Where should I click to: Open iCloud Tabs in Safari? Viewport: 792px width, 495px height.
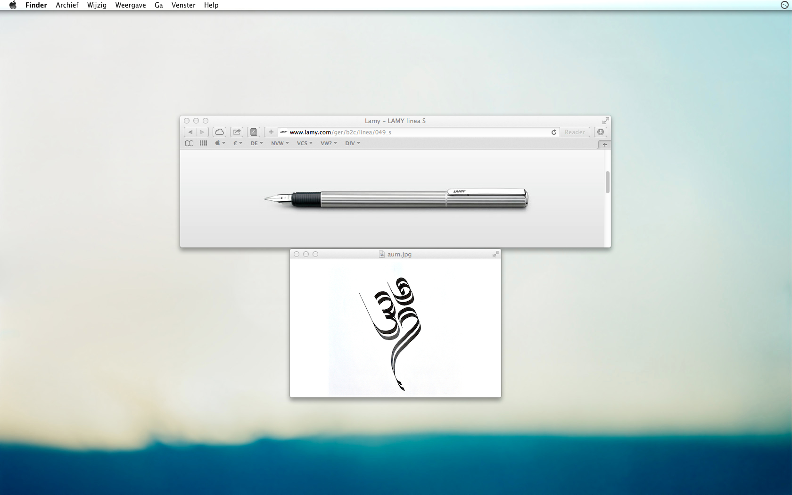[x=220, y=132]
